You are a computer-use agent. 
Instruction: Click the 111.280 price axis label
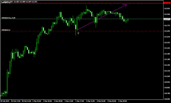click(x=167, y=59)
